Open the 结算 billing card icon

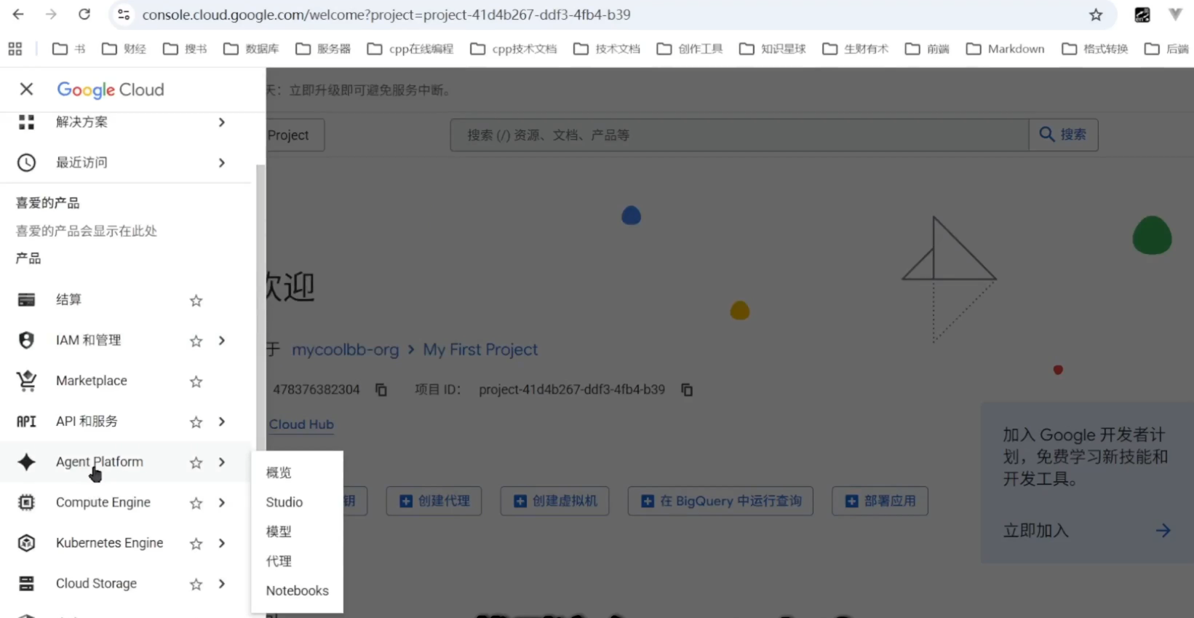coord(26,300)
